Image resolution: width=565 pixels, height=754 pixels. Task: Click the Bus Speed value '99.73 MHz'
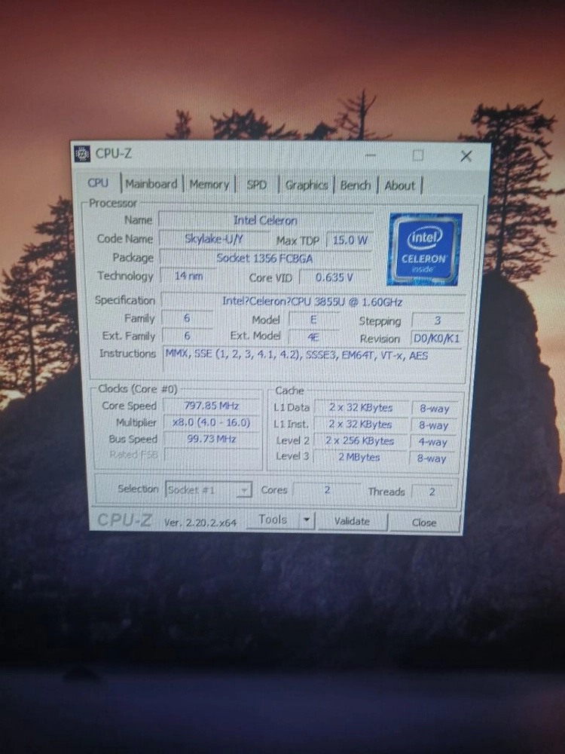click(212, 439)
